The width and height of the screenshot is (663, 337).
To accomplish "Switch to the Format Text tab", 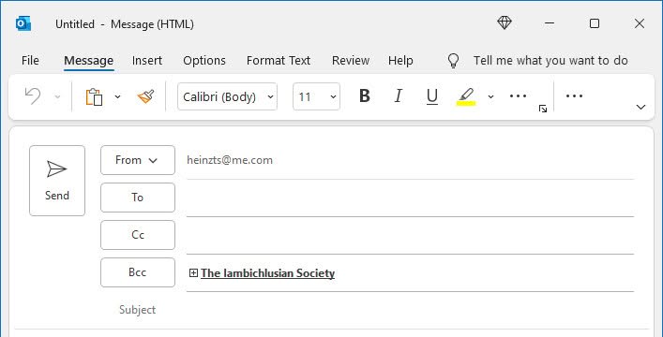I will click(x=279, y=61).
